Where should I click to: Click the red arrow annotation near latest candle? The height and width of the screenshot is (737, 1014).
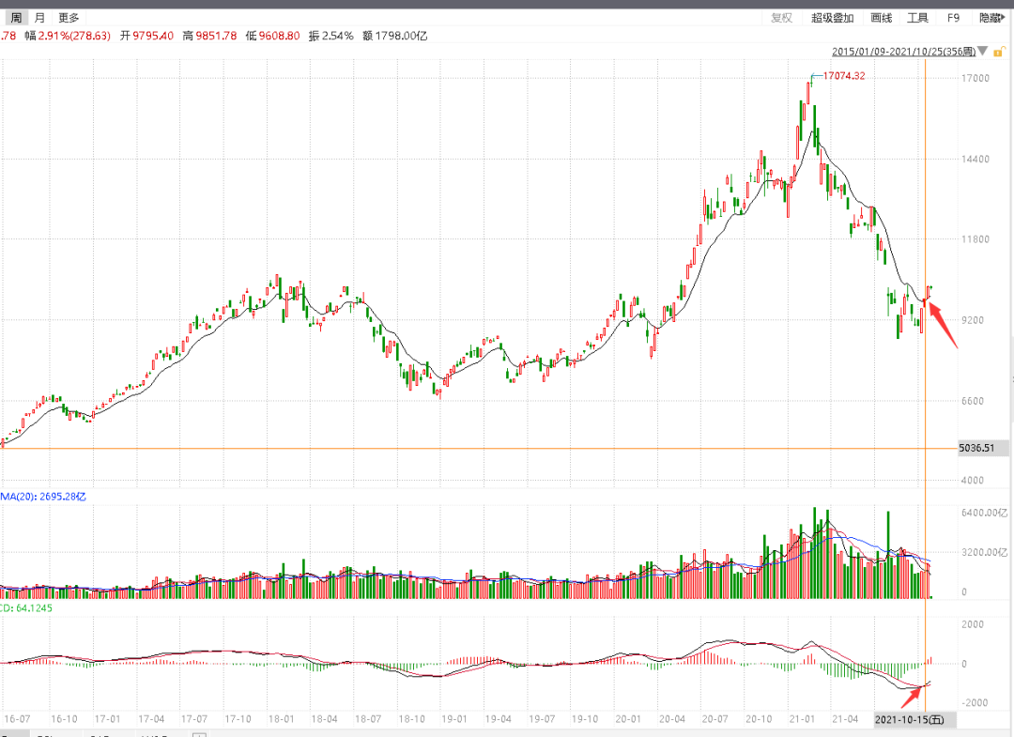(943, 325)
